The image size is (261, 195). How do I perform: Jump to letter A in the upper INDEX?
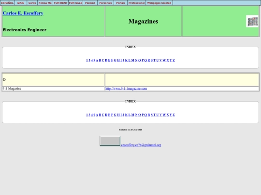coord(97,60)
